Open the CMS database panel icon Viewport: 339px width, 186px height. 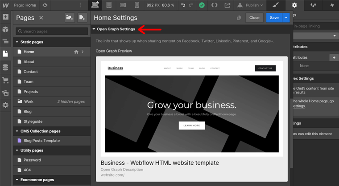click(x=5, y=68)
